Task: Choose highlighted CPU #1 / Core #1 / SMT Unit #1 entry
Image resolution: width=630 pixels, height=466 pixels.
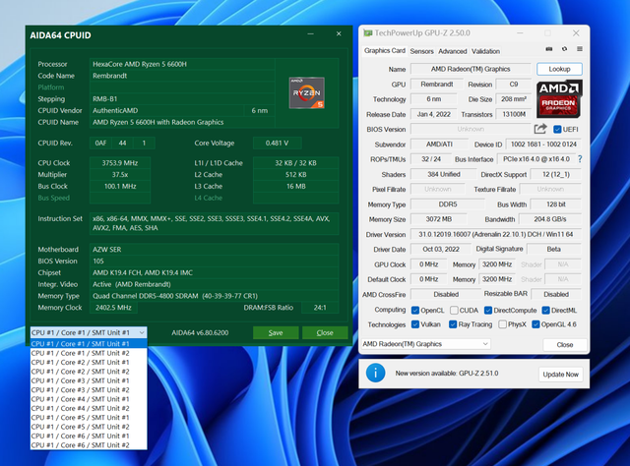Action: click(x=89, y=344)
